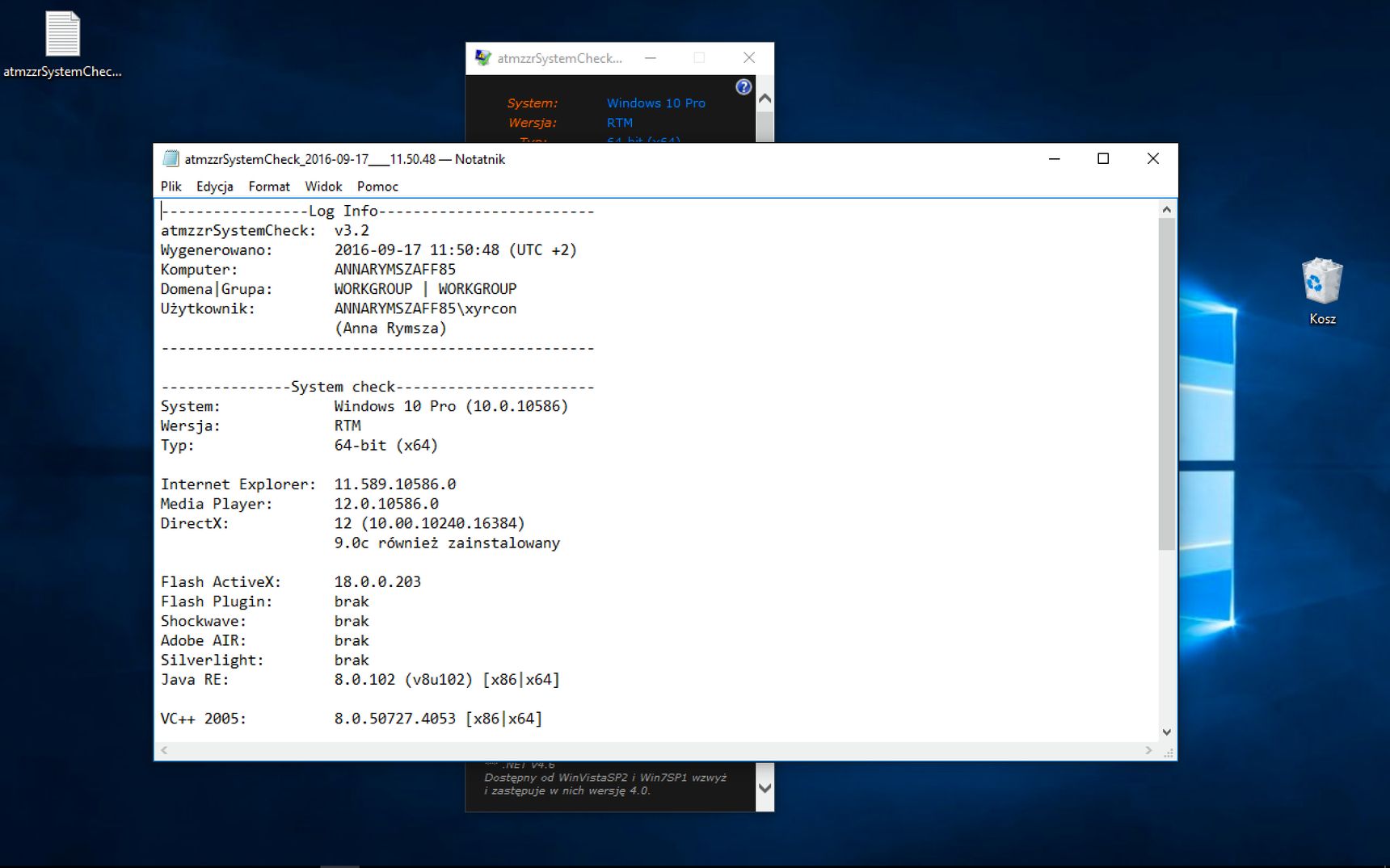Click the 'System:' label in the black app window
1390x868 pixels.
[x=532, y=103]
